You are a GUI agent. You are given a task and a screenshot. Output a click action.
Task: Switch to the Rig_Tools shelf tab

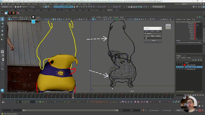click(x=110, y=10)
